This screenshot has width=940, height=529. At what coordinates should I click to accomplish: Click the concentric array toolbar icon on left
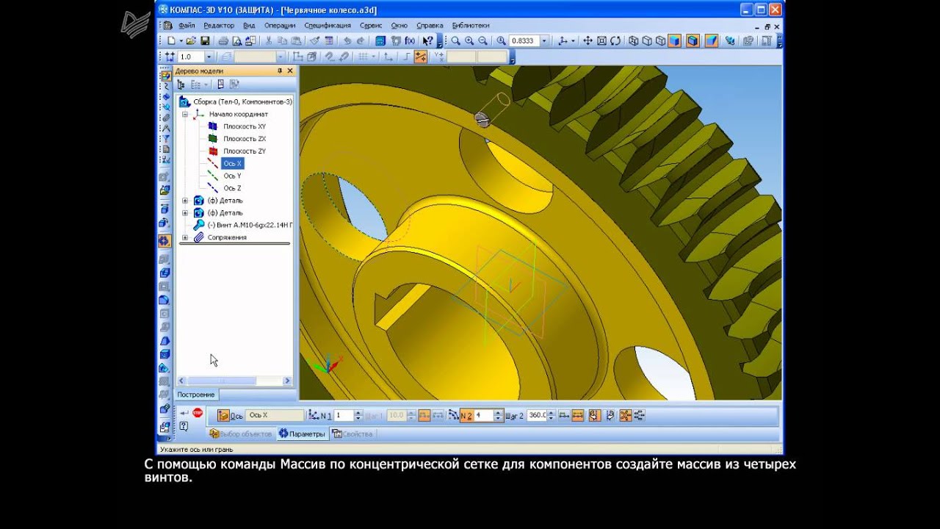click(x=164, y=240)
